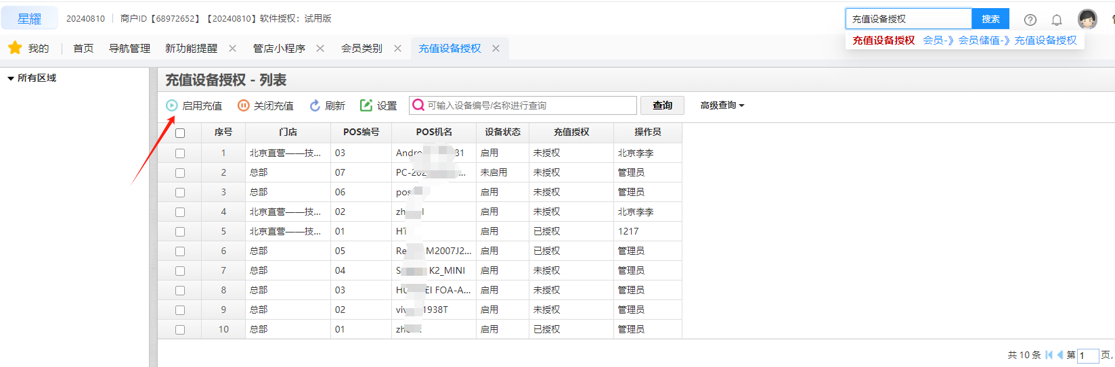Switch to the 导航管理 tab
Image resolution: width=1115 pixels, height=367 pixels.
pos(129,48)
